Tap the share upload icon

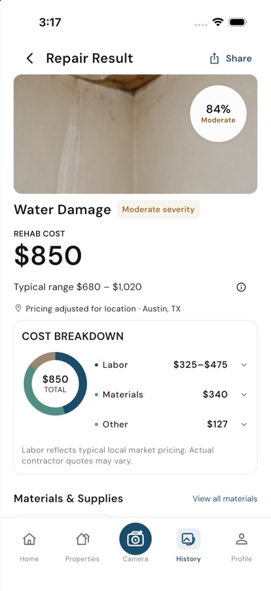(x=214, y=58)
